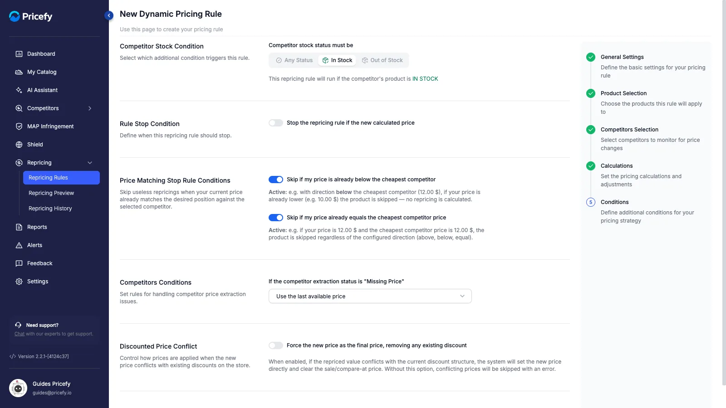Click the Feedback speech bubble icon
Viewport: 726px width, 408px height.
tap(19, 263)
